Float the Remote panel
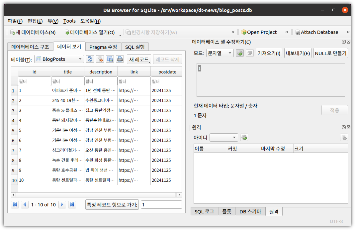 pos(344,127)
